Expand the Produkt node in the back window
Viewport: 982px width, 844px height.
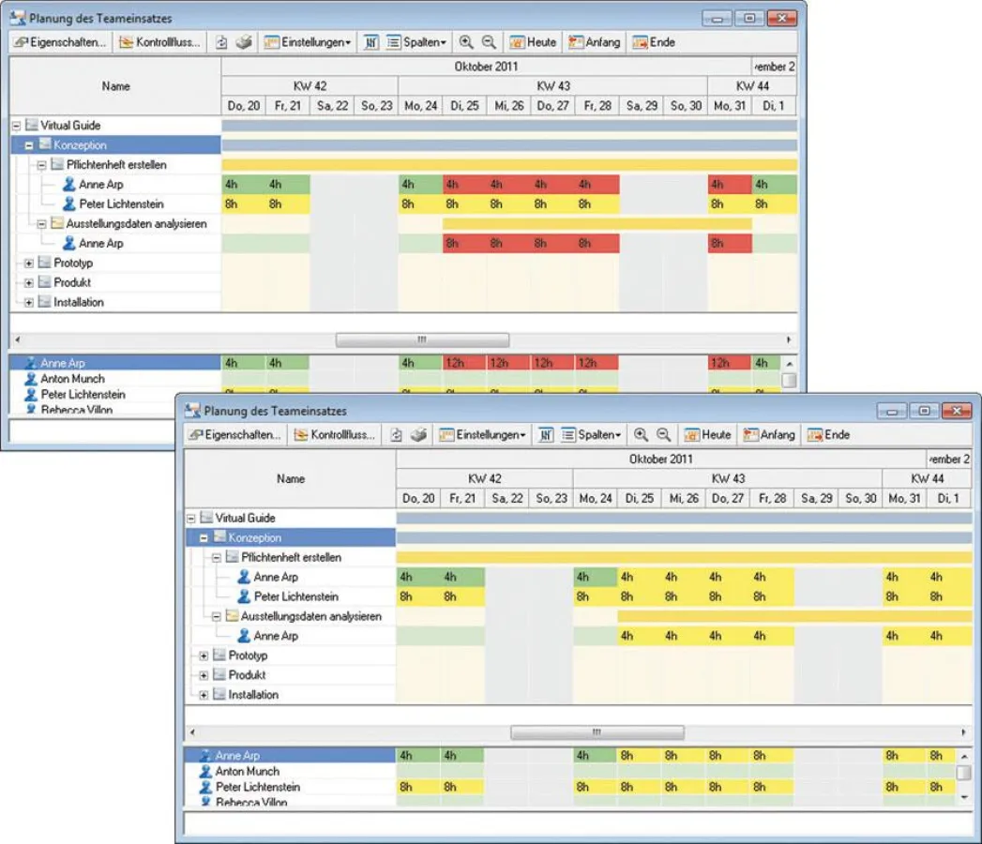[x=29, y=282]
